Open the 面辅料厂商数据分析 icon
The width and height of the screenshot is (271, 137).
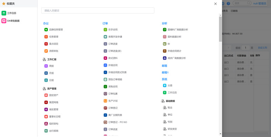coord(165,30)
